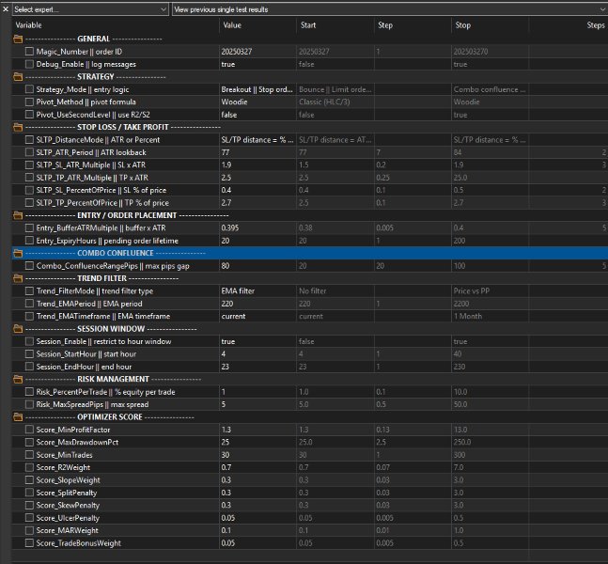Check the Score_MinProfitFactor checkbox
608x564 pixels.
tap(29, 430)
